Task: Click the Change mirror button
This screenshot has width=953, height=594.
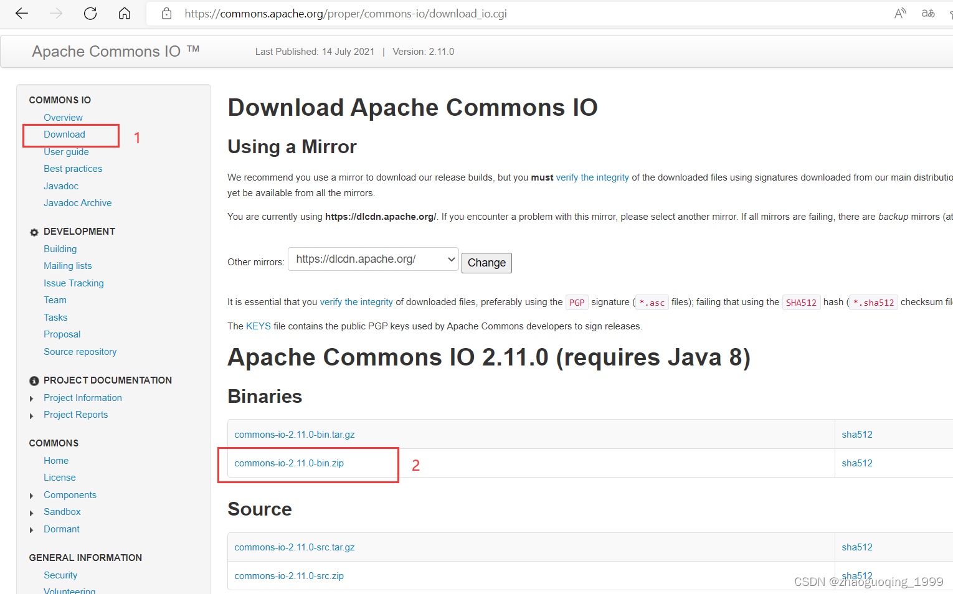Action: point(486,263)
